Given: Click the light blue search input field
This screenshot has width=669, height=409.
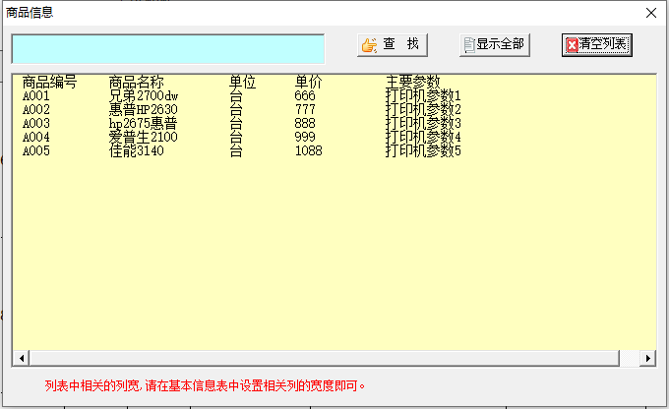Looking at the screenshot, I should tap(168, 49).
